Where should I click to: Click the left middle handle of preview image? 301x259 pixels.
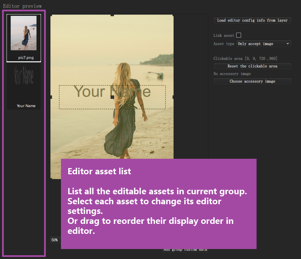pos(51,97)
